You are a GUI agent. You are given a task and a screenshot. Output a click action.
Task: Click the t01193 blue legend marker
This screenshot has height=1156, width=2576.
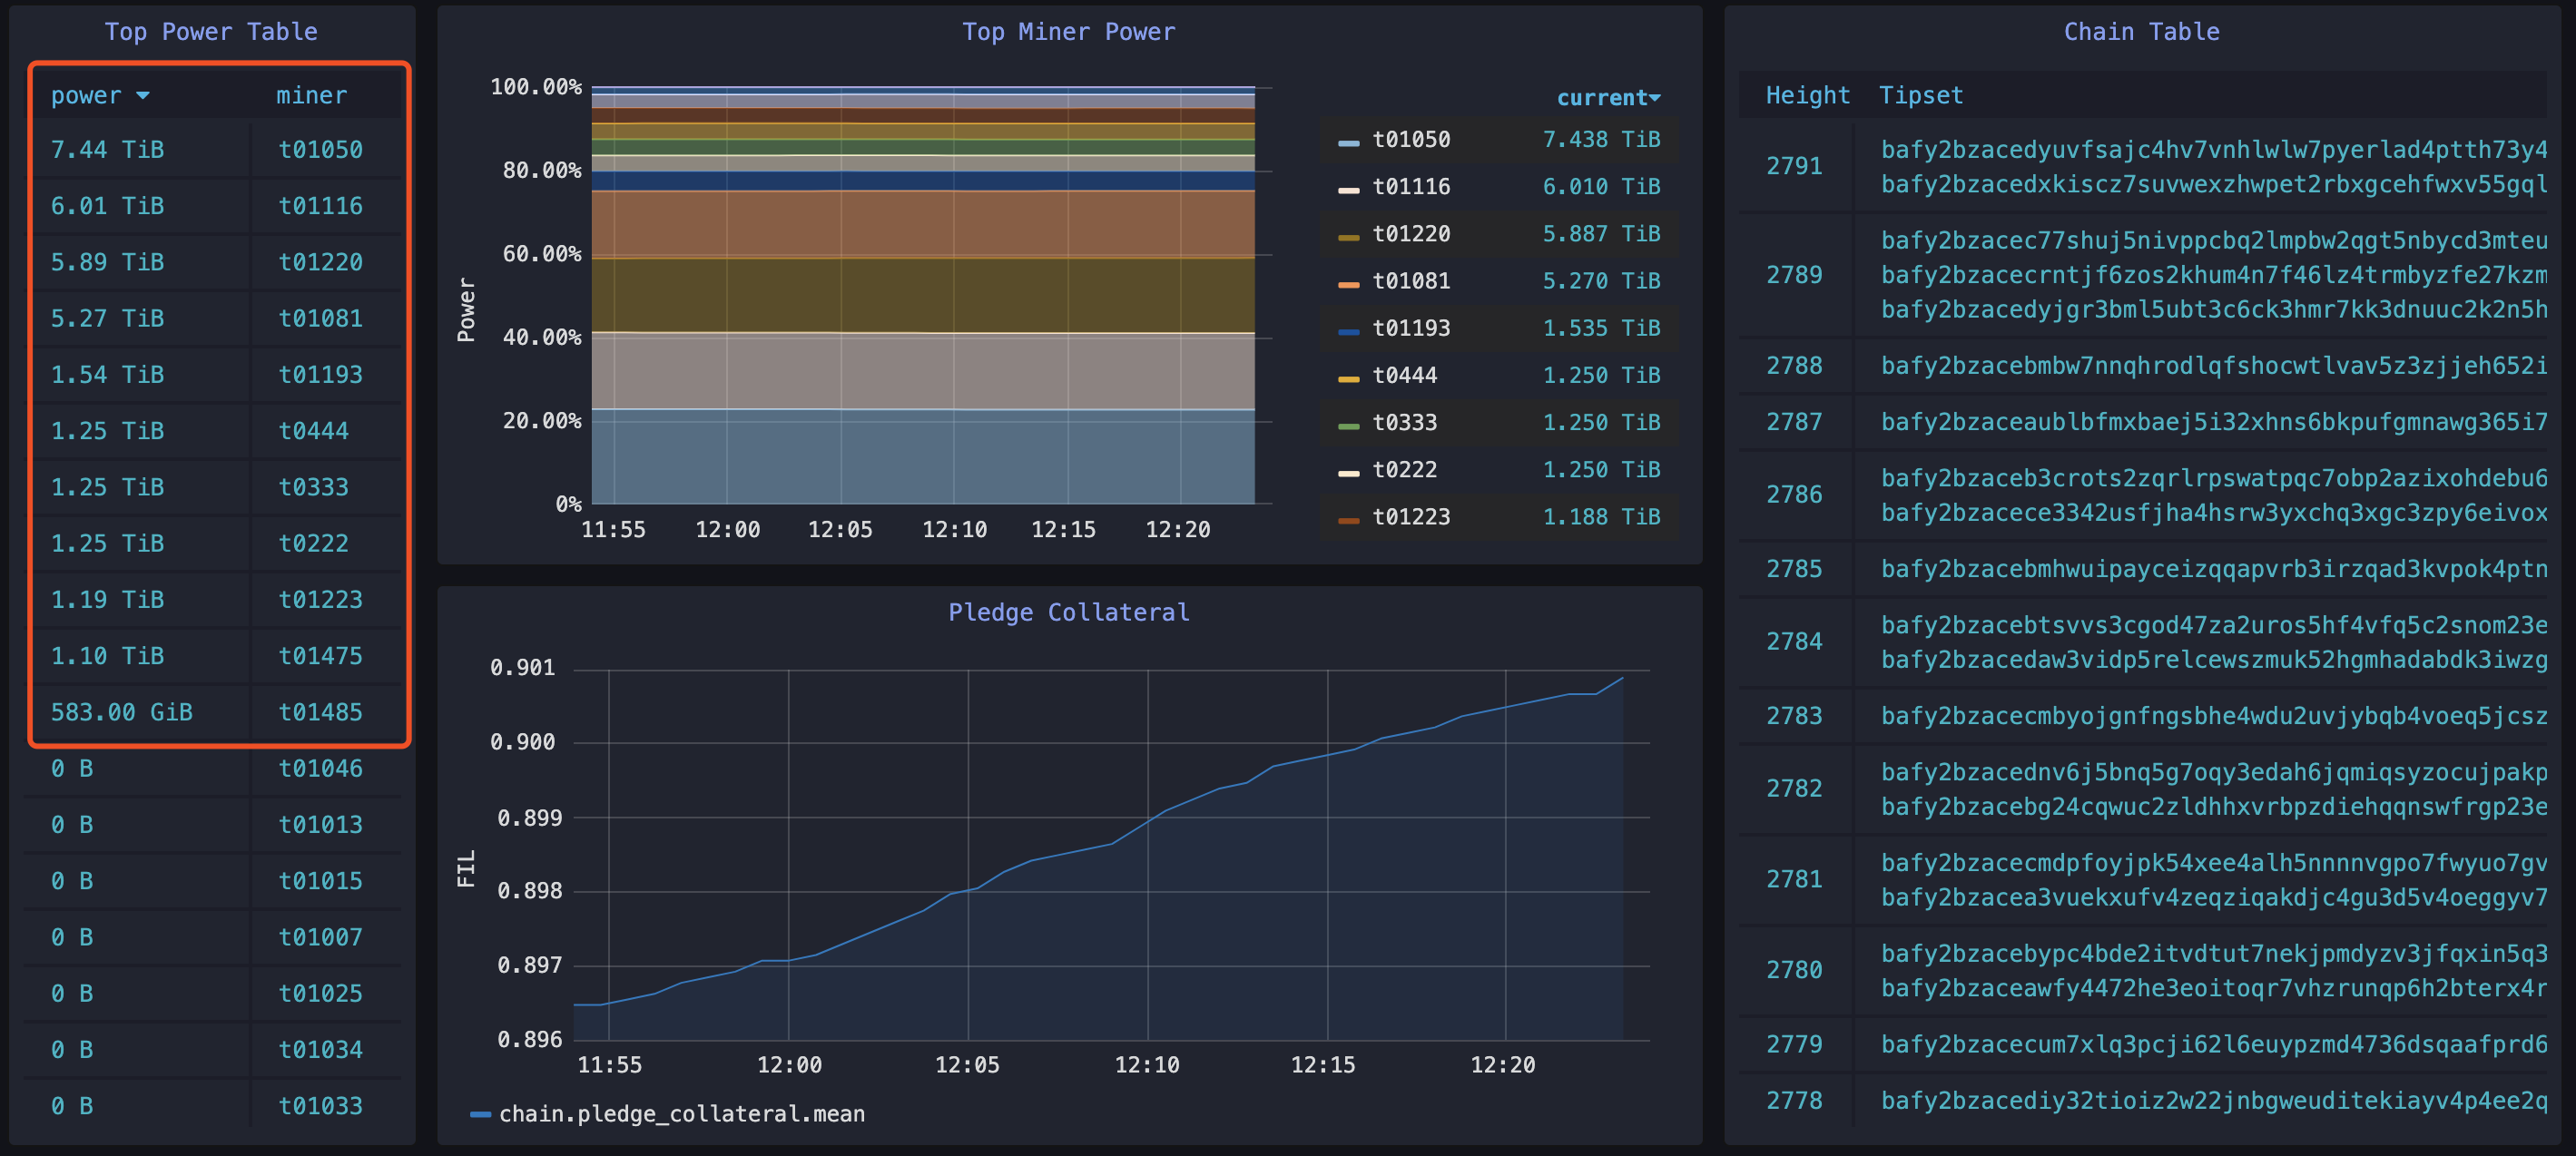pos(1348,331)
